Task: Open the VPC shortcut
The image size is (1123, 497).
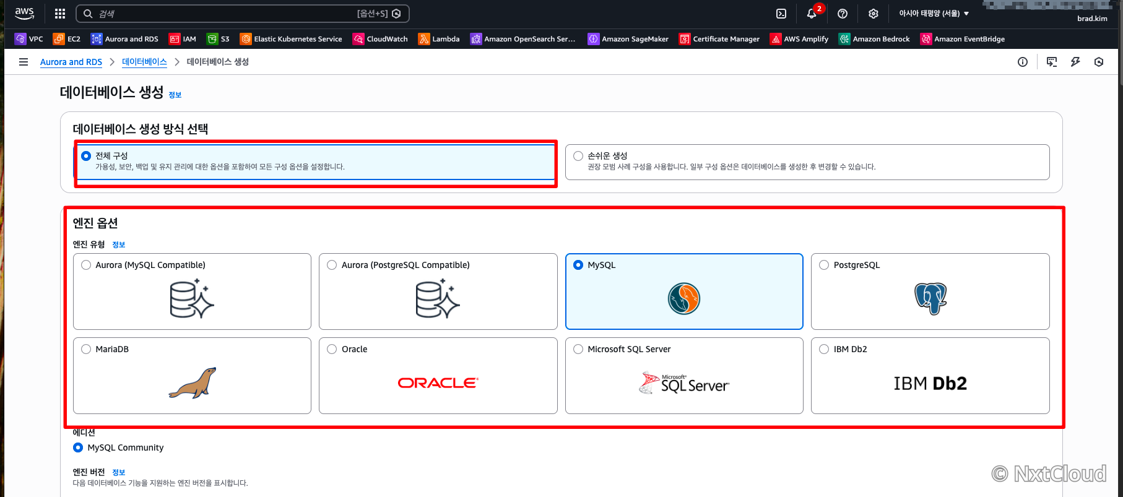Action: pos(29,39)
